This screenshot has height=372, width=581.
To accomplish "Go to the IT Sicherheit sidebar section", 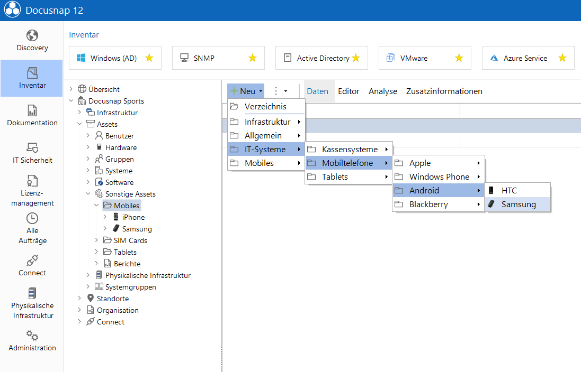I will (x=32, y=153).
